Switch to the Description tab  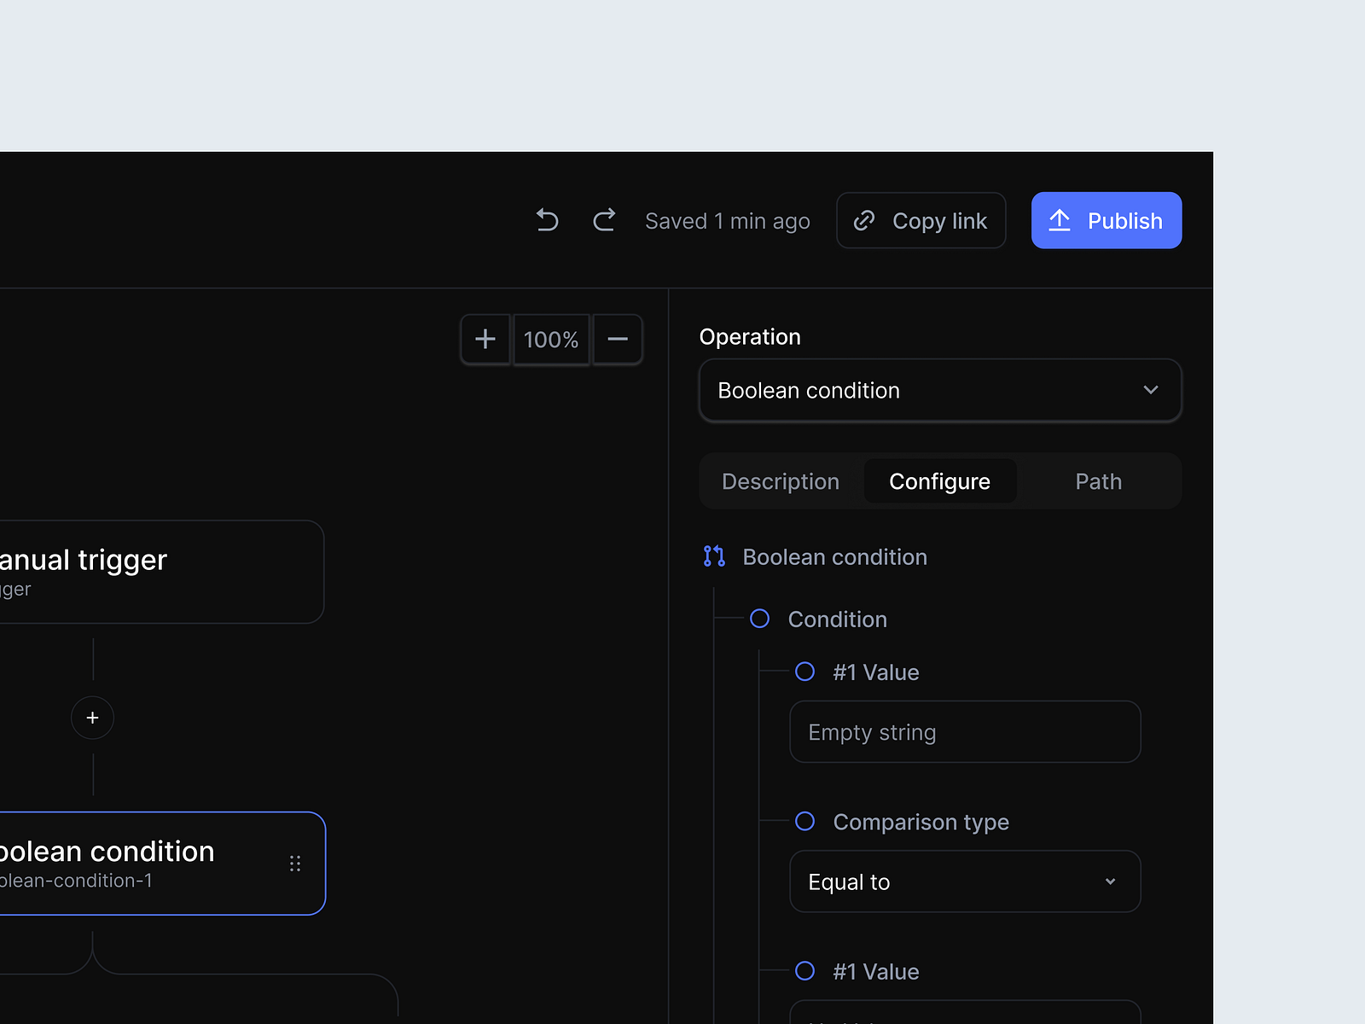[x=780, y=480]
